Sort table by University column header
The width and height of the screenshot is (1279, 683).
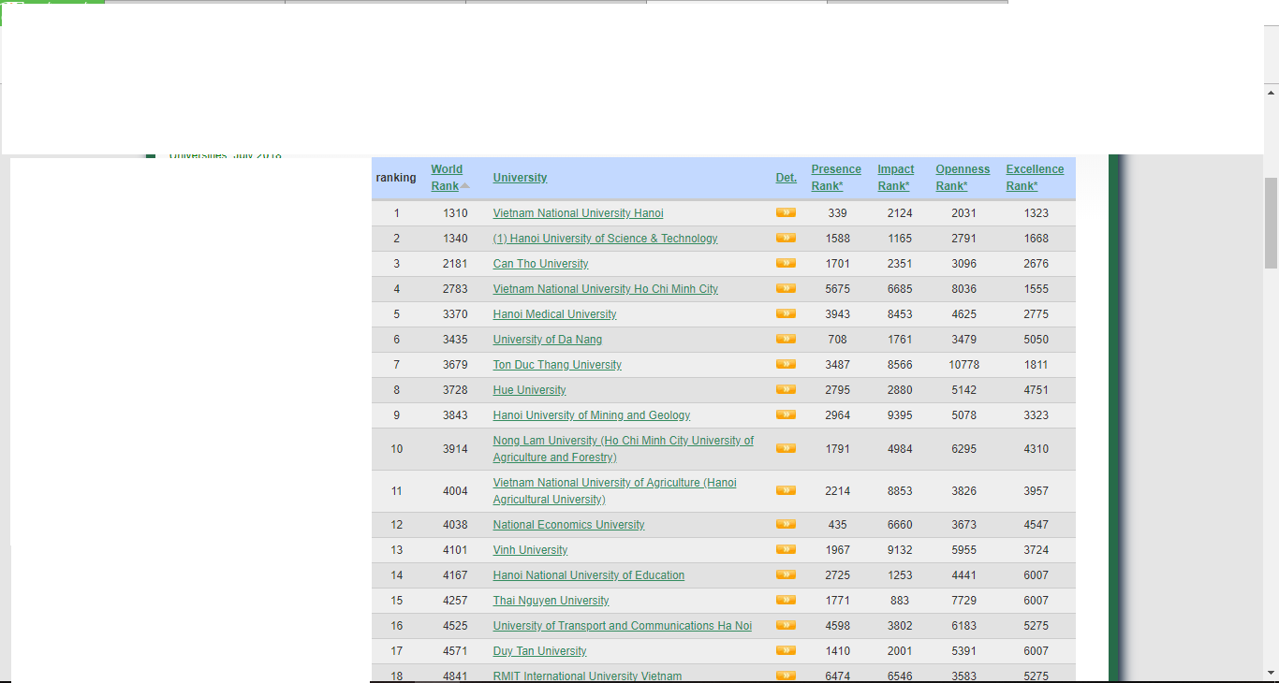coord(520,178)
